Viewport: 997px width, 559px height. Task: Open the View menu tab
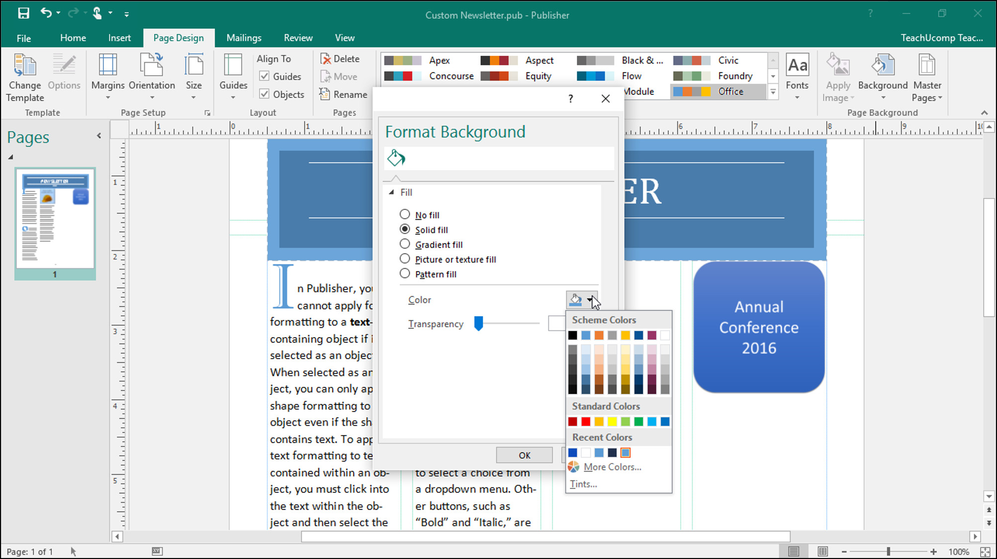345,38
